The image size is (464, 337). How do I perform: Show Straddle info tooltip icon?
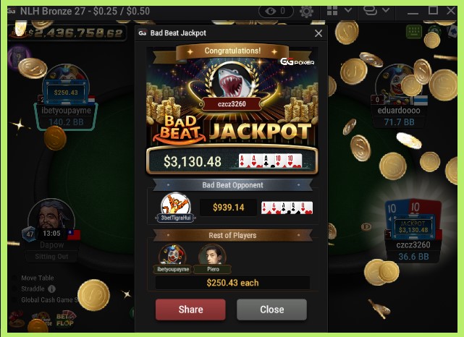[x=51, y=289]
